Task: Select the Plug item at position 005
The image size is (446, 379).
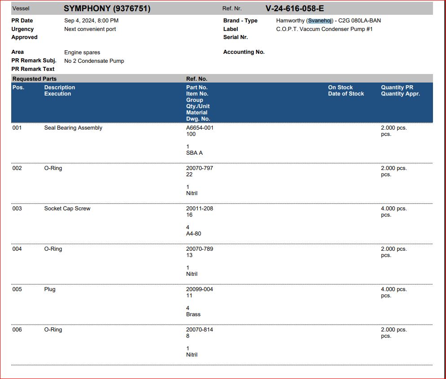Action: click(50, 289)
